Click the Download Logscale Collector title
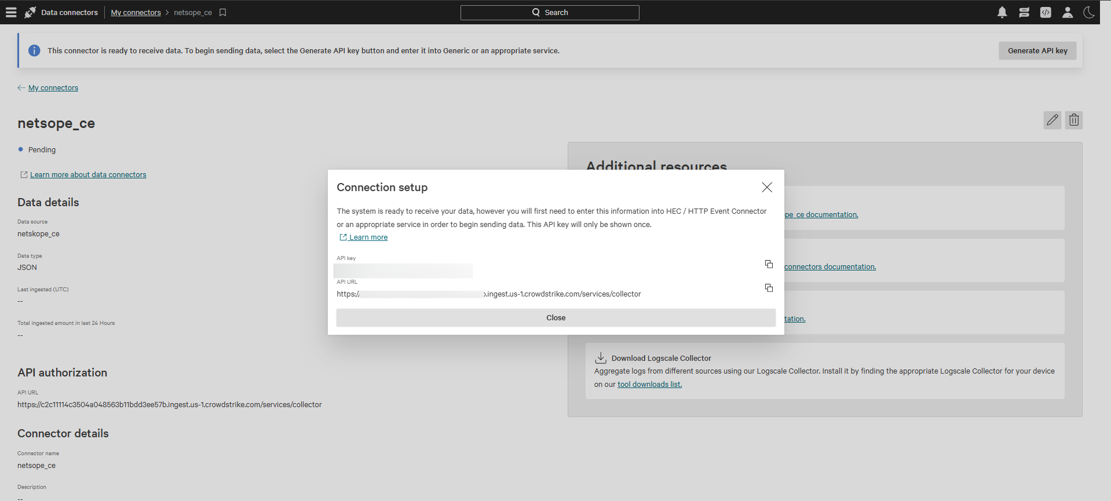This screenshot has height=501, width=1111. coord(661,358)
